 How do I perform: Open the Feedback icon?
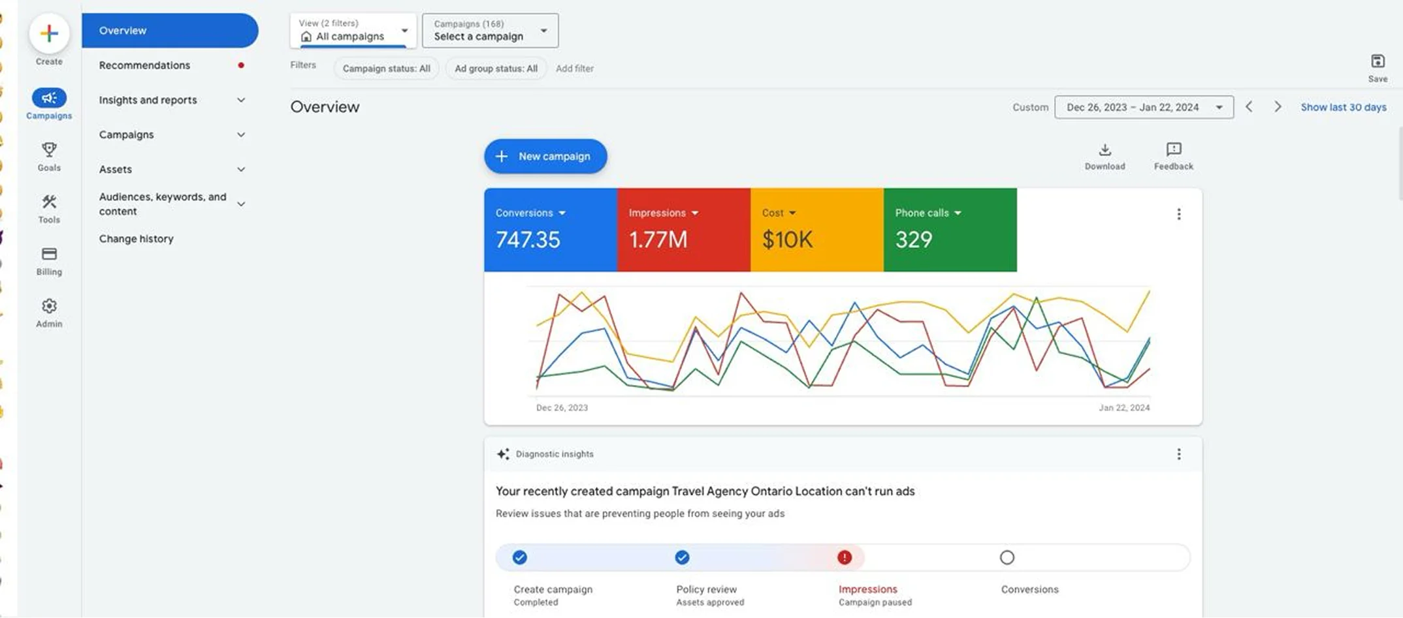(x=1173, y=150)
